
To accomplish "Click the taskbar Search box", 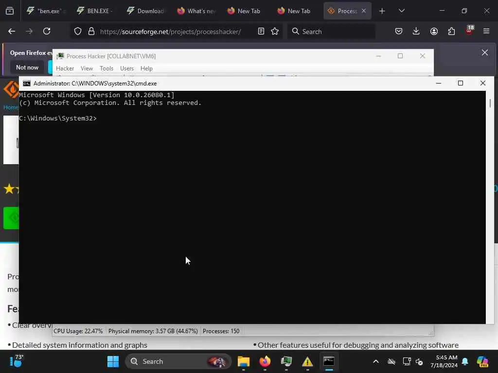I will [178, 361].
